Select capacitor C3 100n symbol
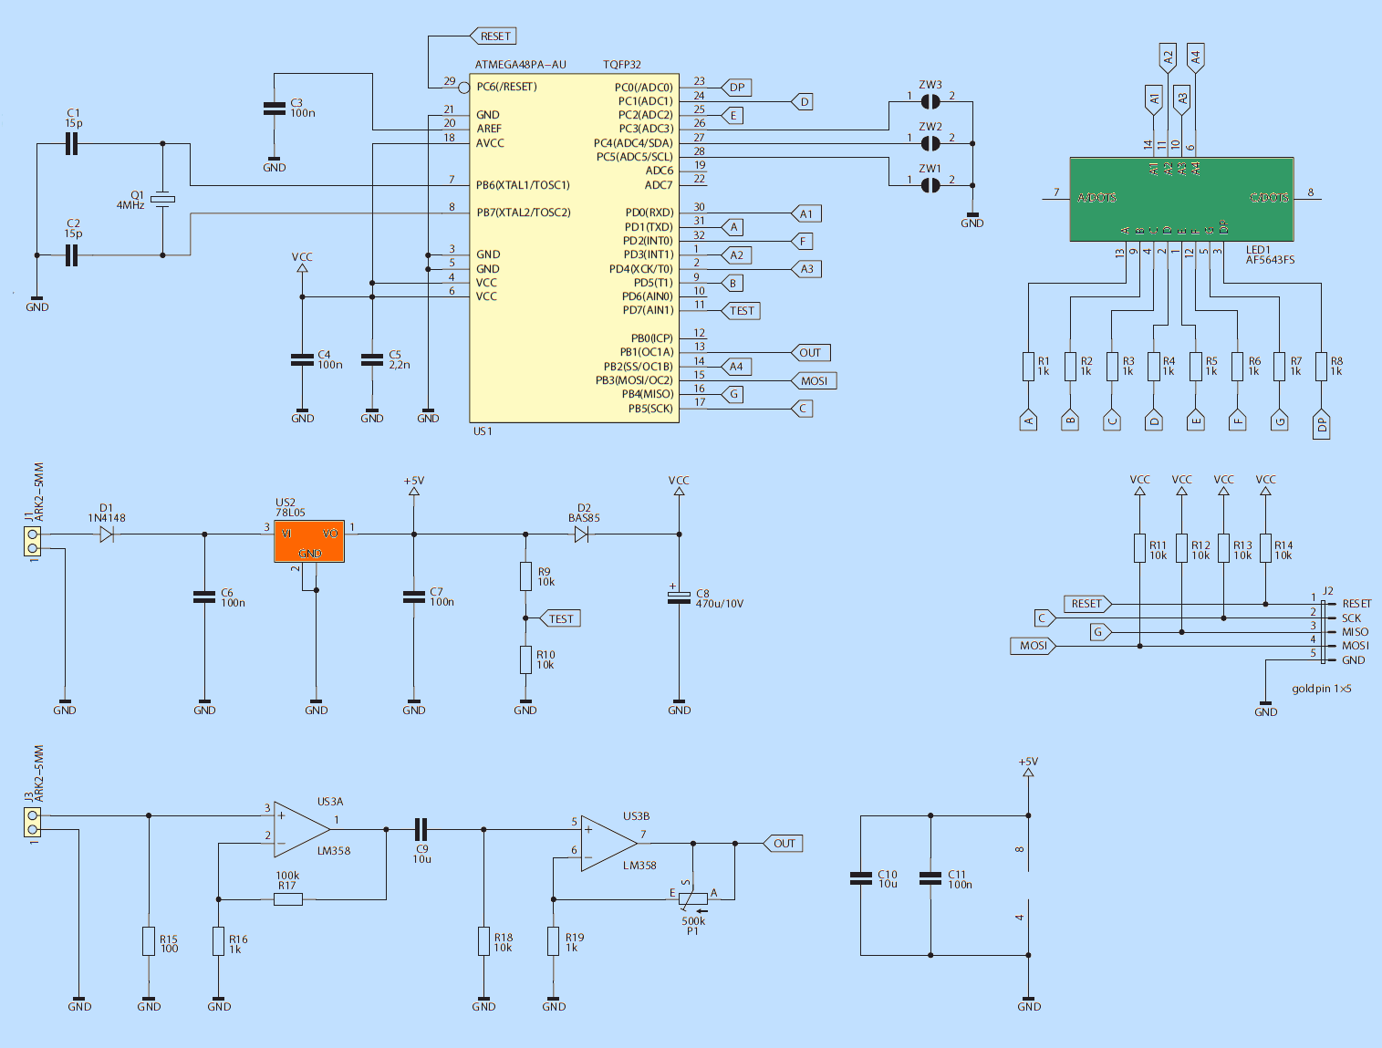1382x1048 pixels. tap(275, 109)
